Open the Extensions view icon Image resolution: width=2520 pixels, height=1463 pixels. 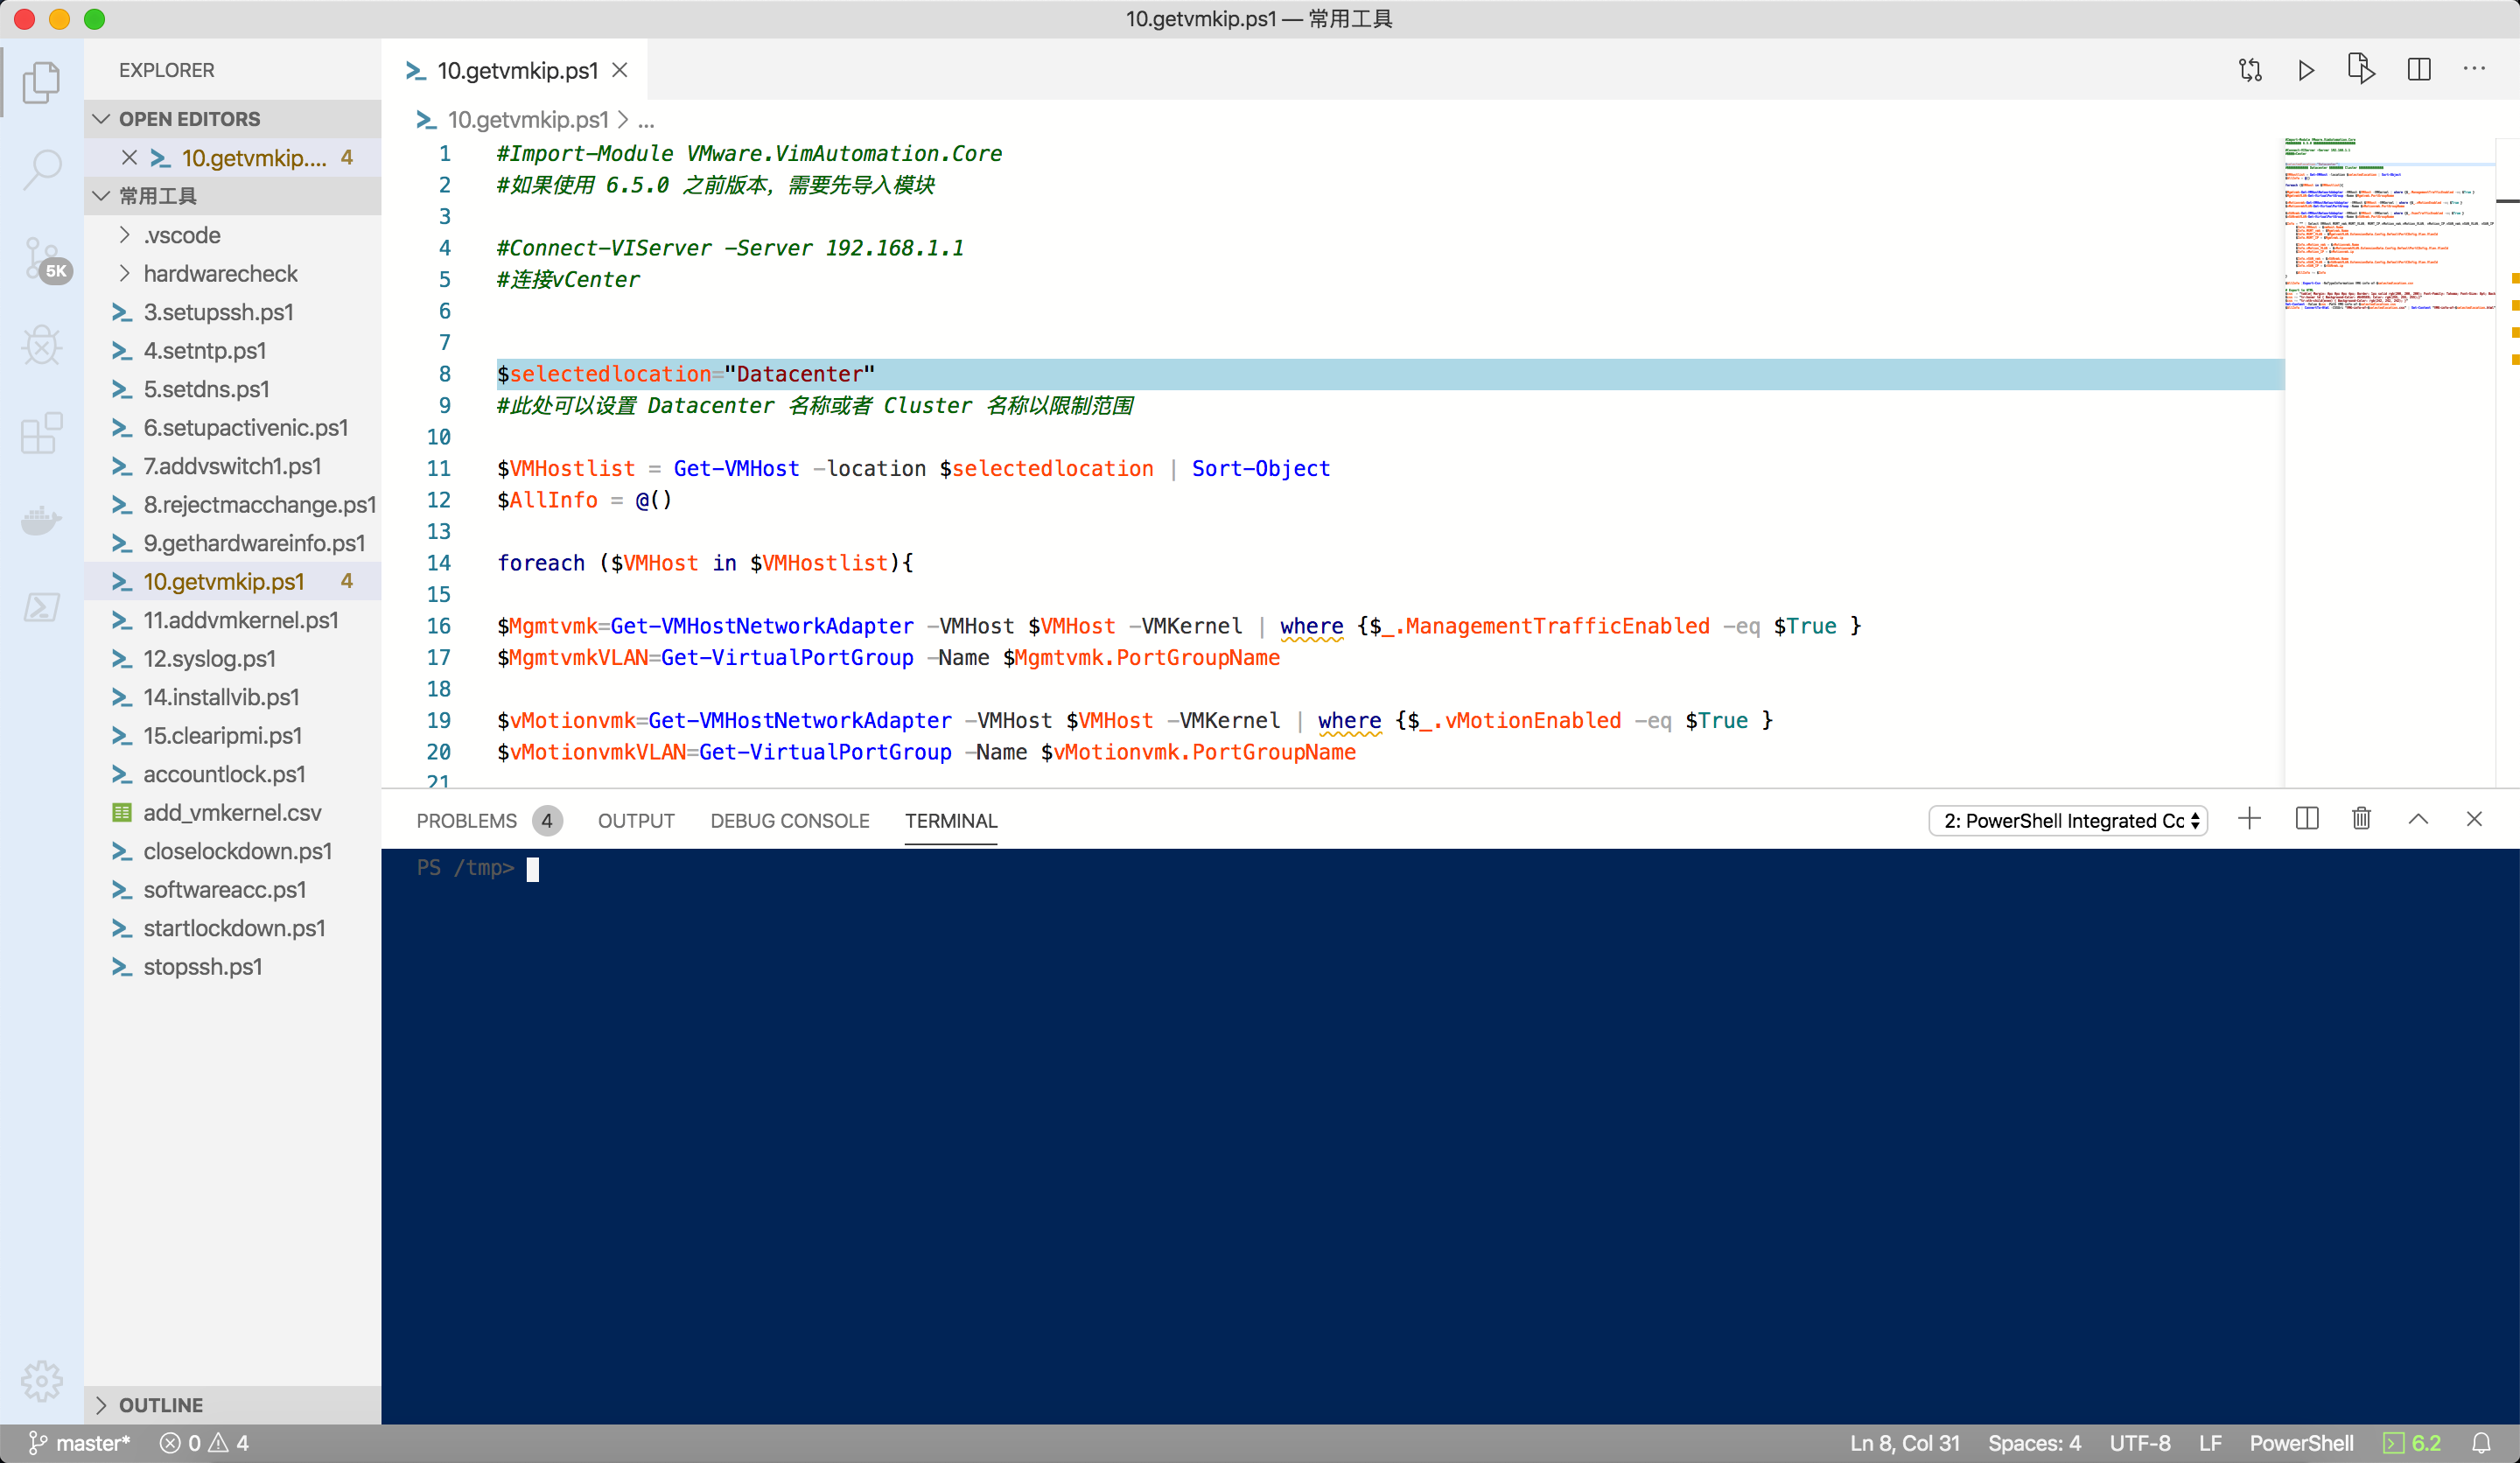[41, 433]
